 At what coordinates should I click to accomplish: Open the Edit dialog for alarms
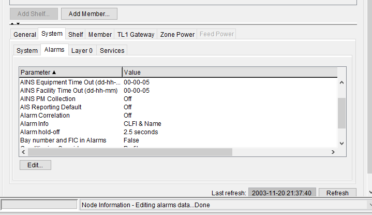point(35,165)
